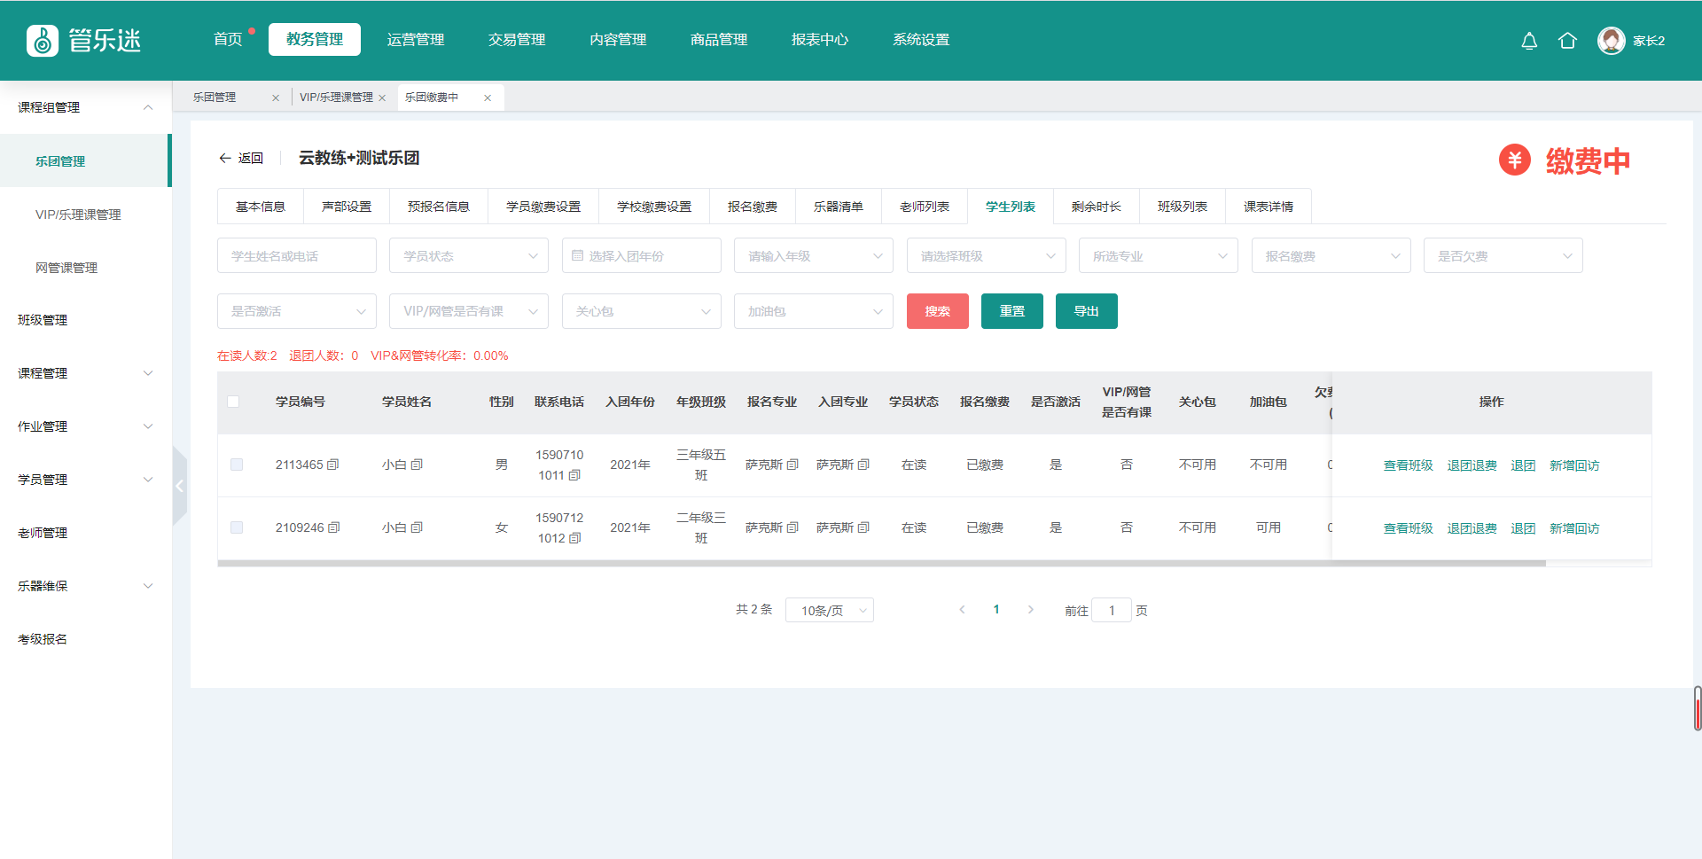Open 交易管理 in top navigation
The height and width of the screenshot is (859, 1702).
click(517, 40)
